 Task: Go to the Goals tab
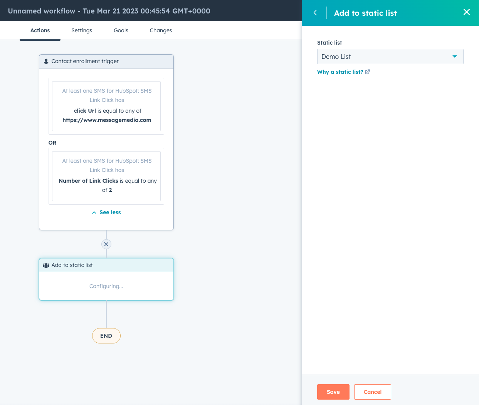tap(121, 30)
